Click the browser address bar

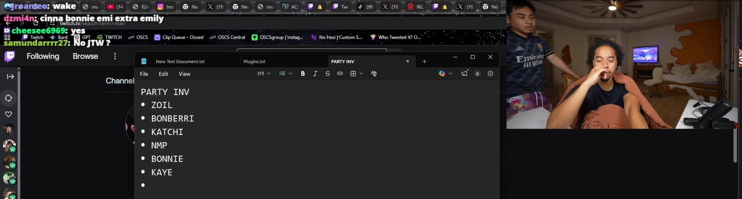click(x=92, y=24)
